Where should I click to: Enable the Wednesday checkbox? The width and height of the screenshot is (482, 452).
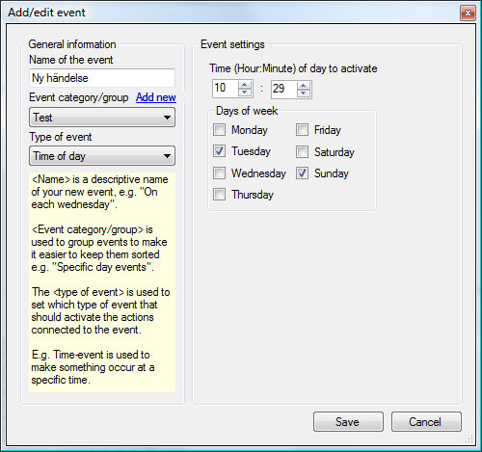[219, 173]
